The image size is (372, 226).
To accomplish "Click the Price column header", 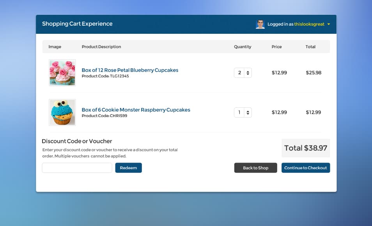I will [x=276, y=47].
